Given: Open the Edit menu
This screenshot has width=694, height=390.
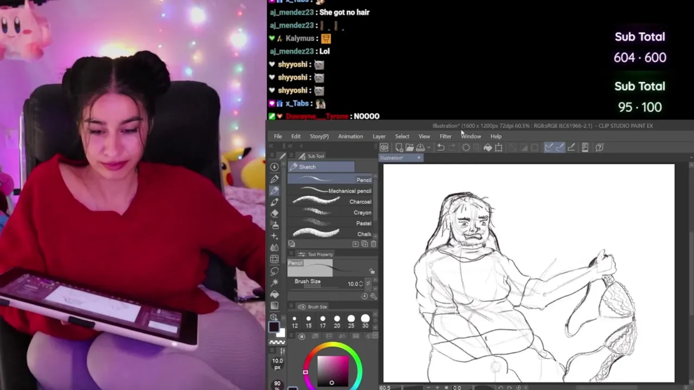Looking at the screenshot, I should tap(295, 136).
